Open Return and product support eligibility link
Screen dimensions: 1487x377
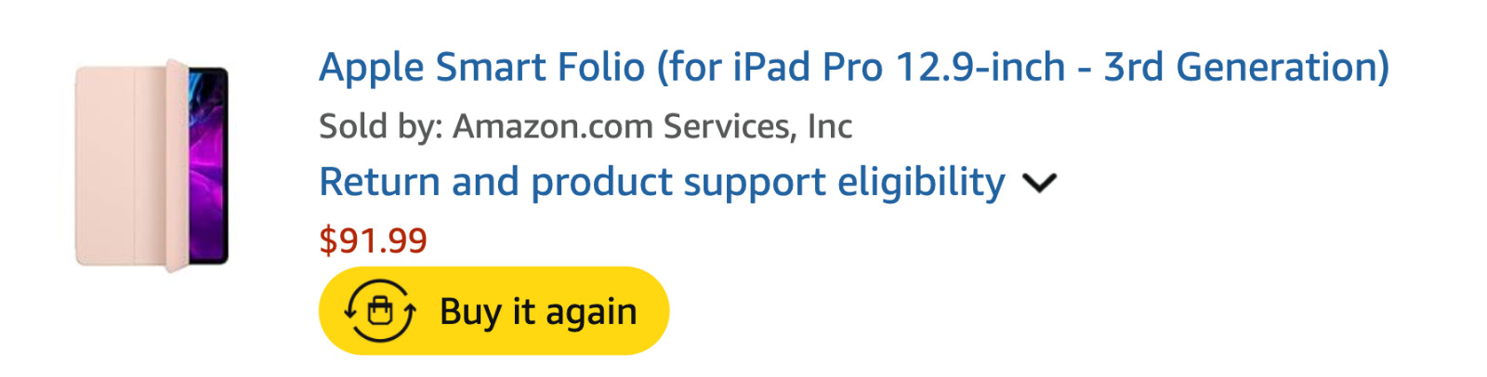tap(662, 183)
